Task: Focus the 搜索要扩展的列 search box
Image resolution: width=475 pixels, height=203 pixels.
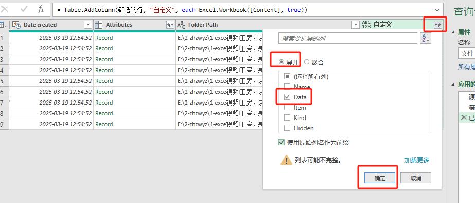Action: 348,39
